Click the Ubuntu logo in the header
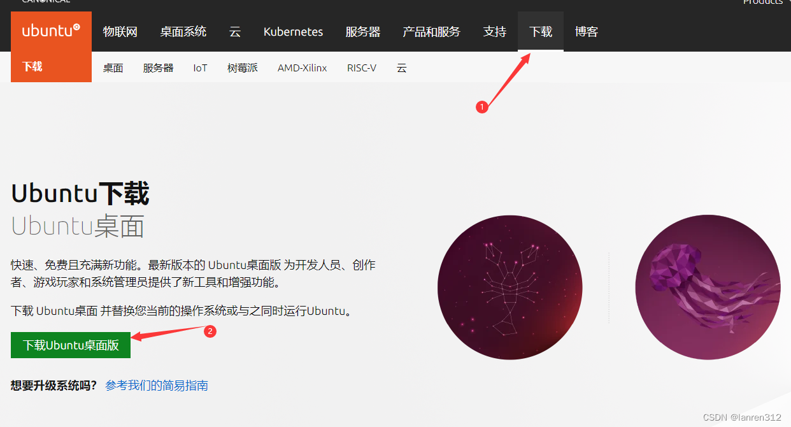 (x=51, y=31)
